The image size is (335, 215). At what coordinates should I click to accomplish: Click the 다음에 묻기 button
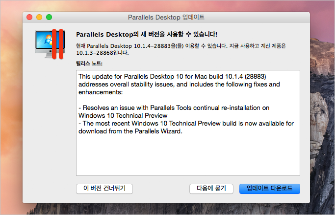coord(211,189)
